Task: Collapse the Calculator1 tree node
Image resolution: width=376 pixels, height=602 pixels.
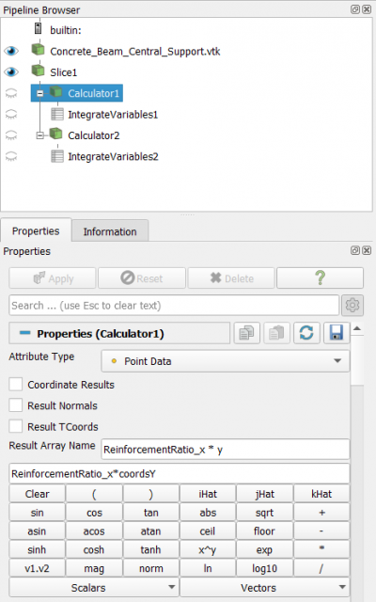Action: pyautogui.click(x=40, y=93)
